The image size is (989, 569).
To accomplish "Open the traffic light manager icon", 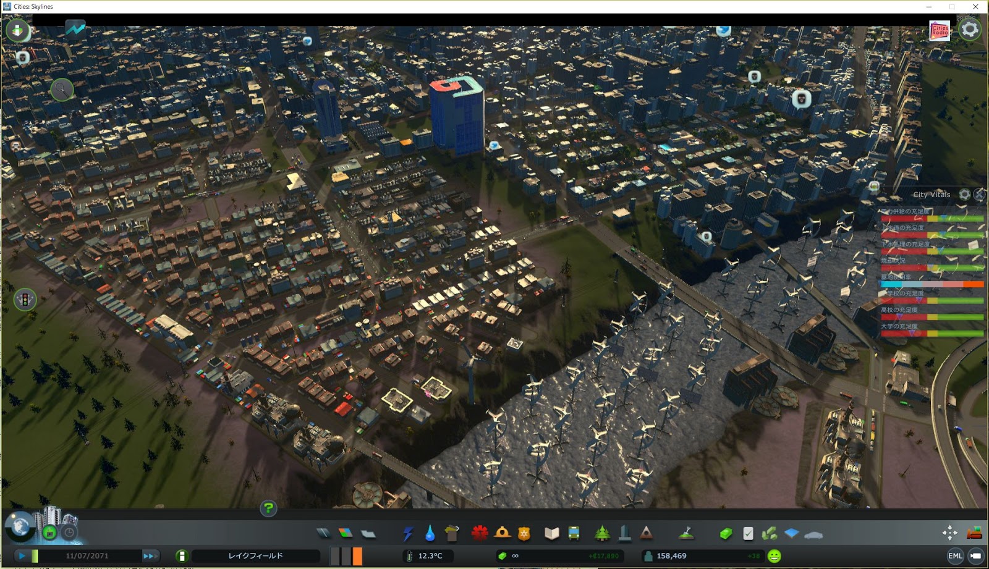I will tap(25, 300).
